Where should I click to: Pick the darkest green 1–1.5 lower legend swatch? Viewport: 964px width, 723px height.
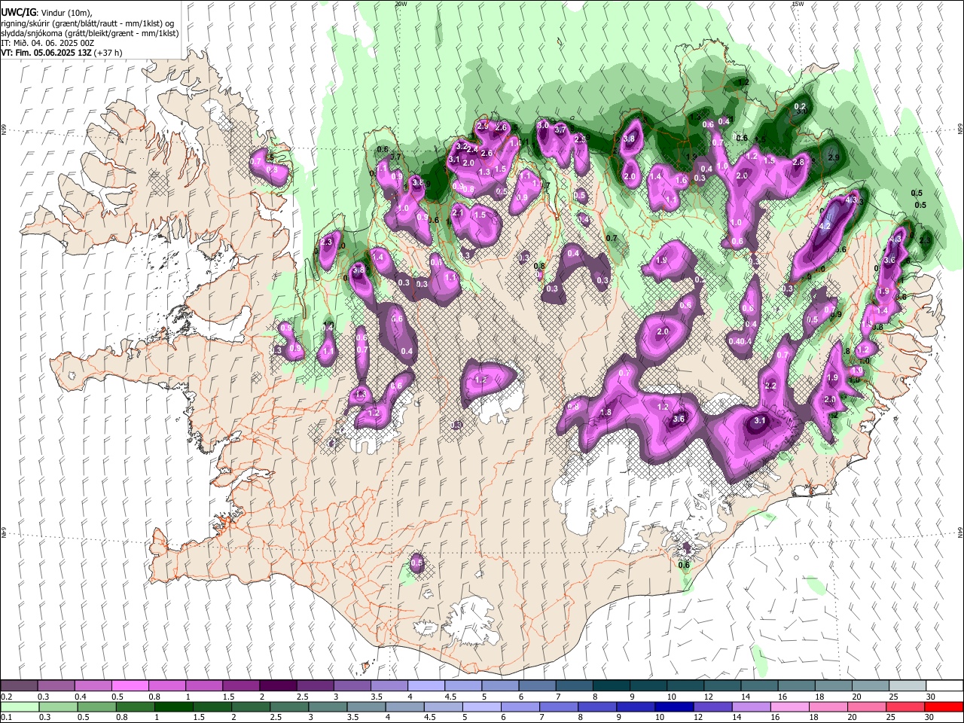click(173, 706)
